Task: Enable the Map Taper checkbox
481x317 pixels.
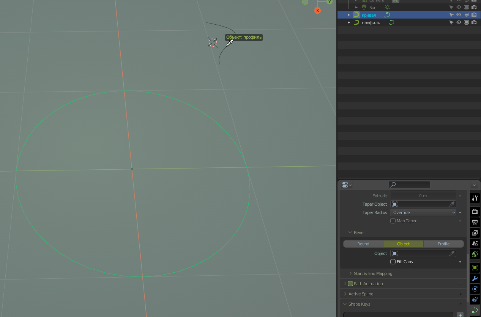Action: pos(393,221)
